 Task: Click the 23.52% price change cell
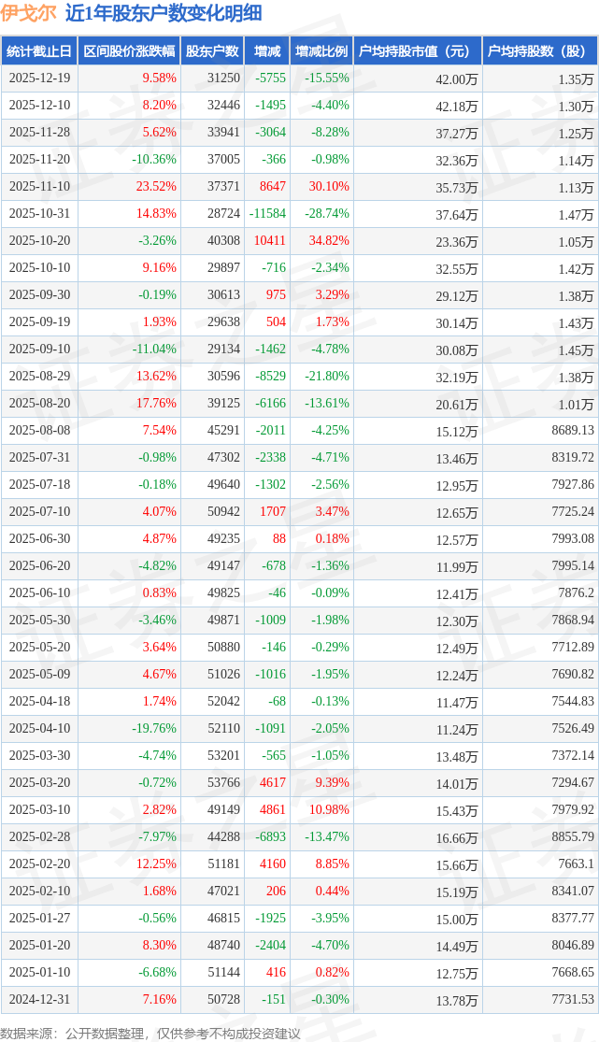tap(156, 187)
